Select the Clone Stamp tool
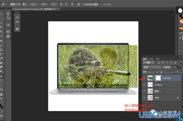 (1, 50)
